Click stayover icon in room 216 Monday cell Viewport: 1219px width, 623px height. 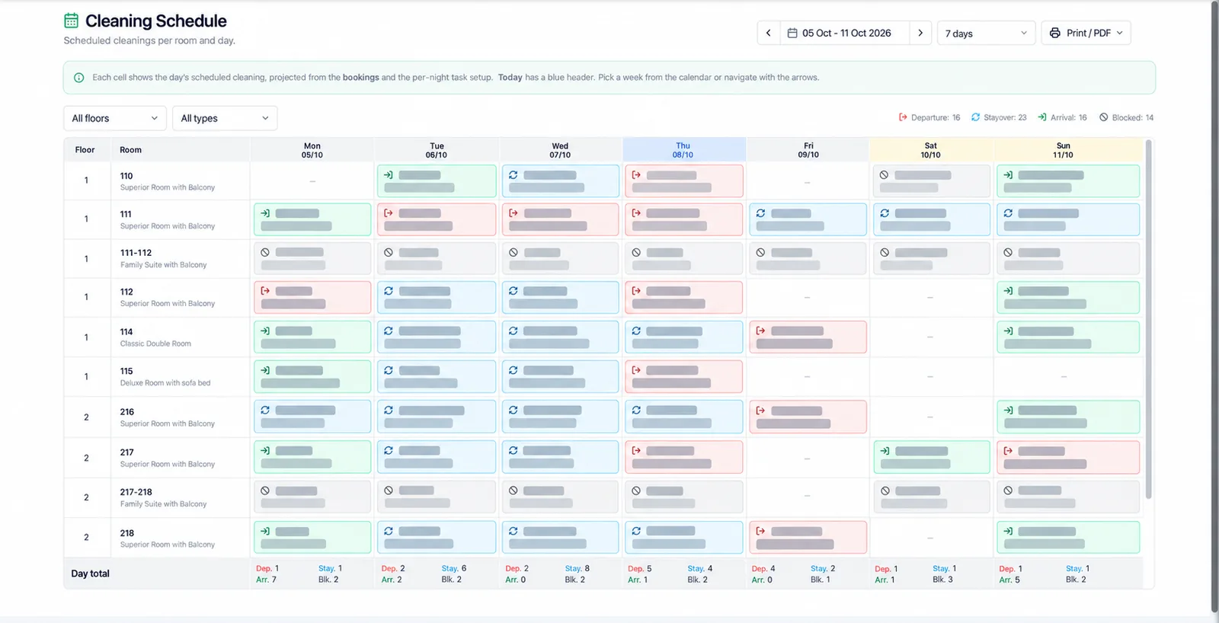tap(265, 411)
